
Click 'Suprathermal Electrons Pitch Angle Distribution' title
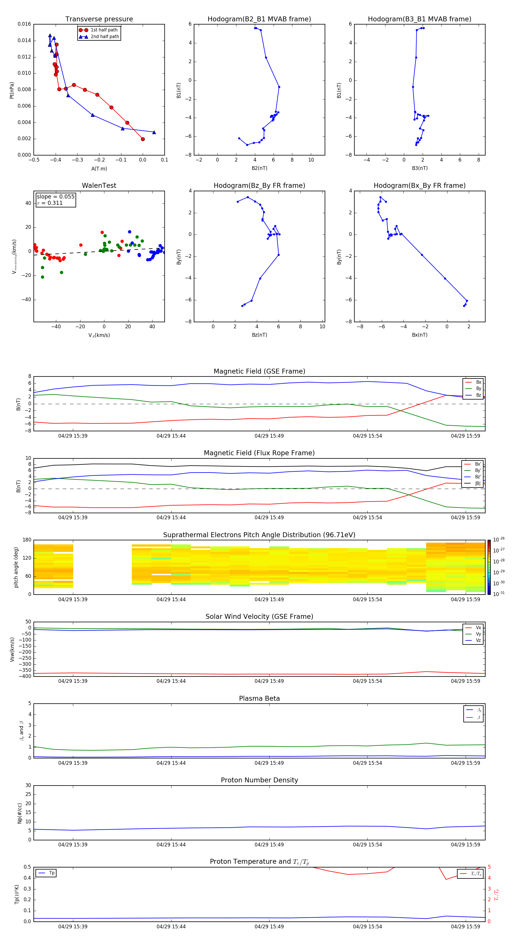[259, 535]
